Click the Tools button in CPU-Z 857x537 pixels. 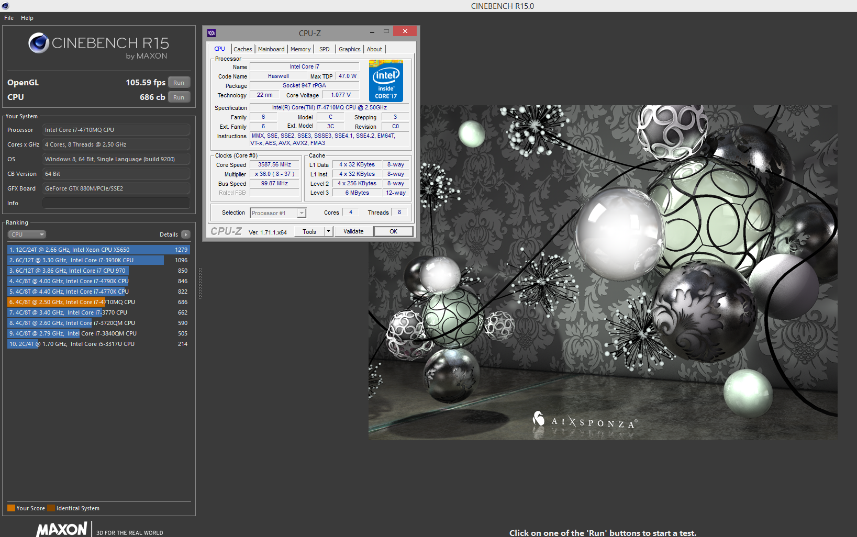coord(309,232)
